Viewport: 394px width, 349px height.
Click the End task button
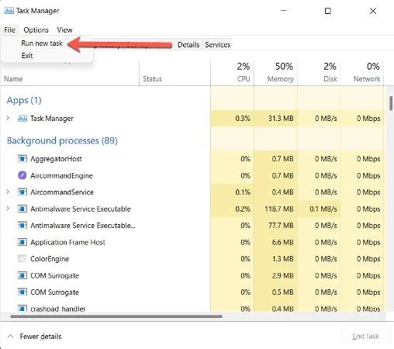coord(365,336)
